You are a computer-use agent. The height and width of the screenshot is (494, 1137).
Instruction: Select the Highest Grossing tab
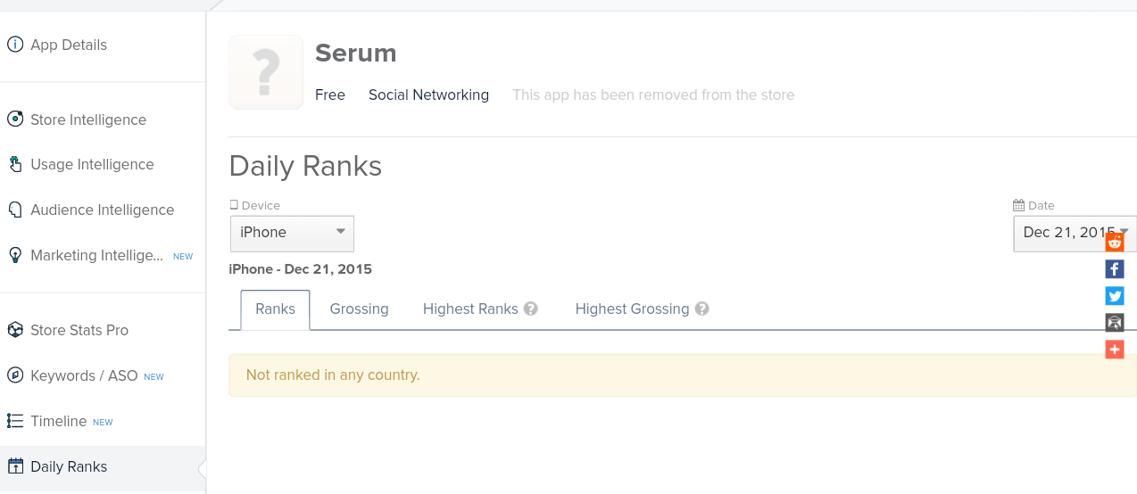pyautogui.click(x=632, y=309)
